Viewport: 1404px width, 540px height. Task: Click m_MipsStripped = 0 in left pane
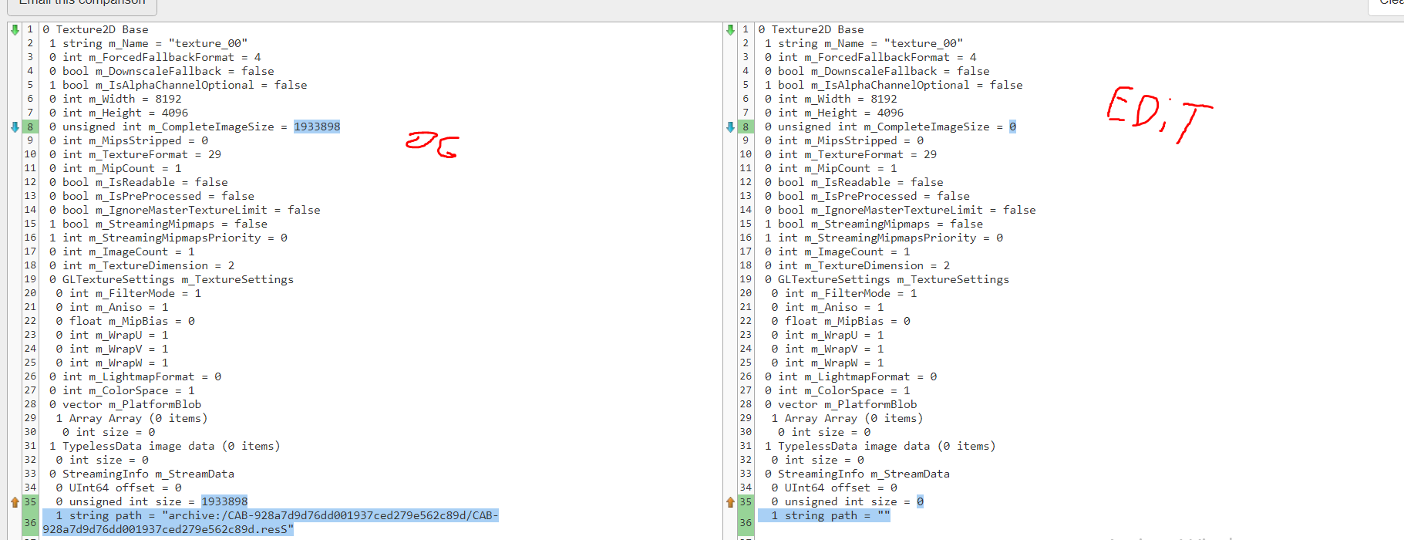[129, 140]
